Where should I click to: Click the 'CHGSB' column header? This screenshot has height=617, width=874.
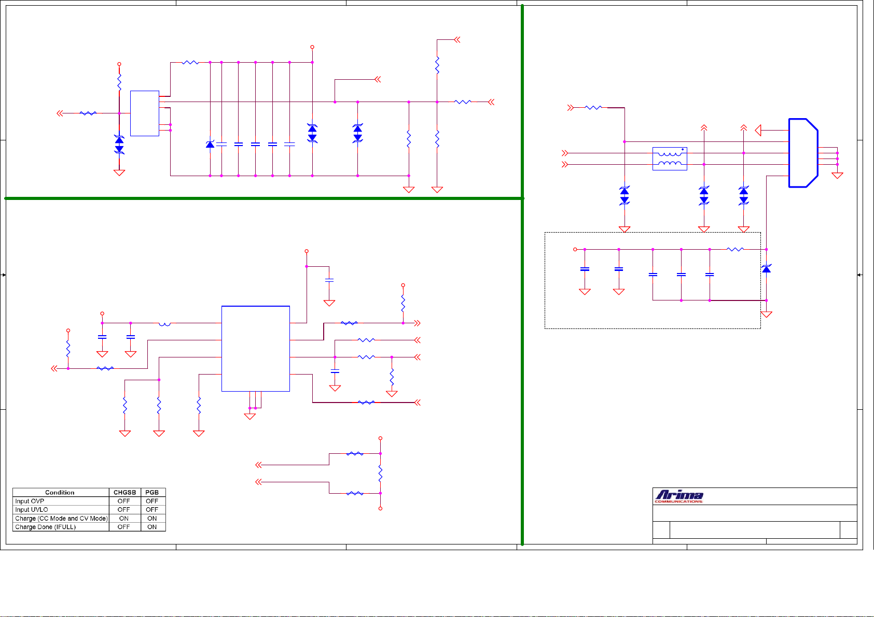pos(124,493)
